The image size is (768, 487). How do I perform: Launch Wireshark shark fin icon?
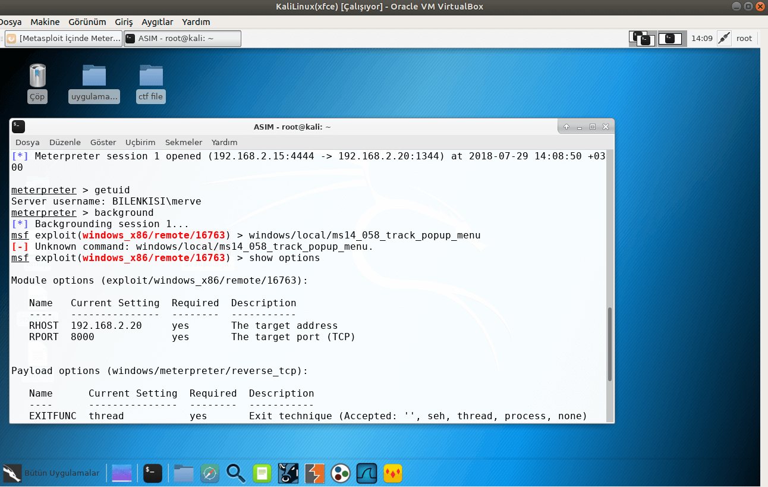pos(367,473)
